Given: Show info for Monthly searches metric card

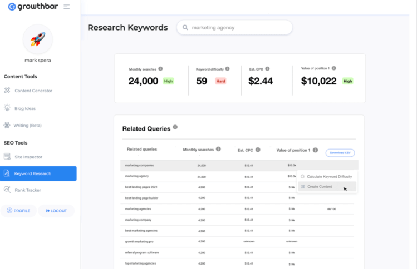Looking at the screenshot, I should pyautogui.click(x=160, y=69).
